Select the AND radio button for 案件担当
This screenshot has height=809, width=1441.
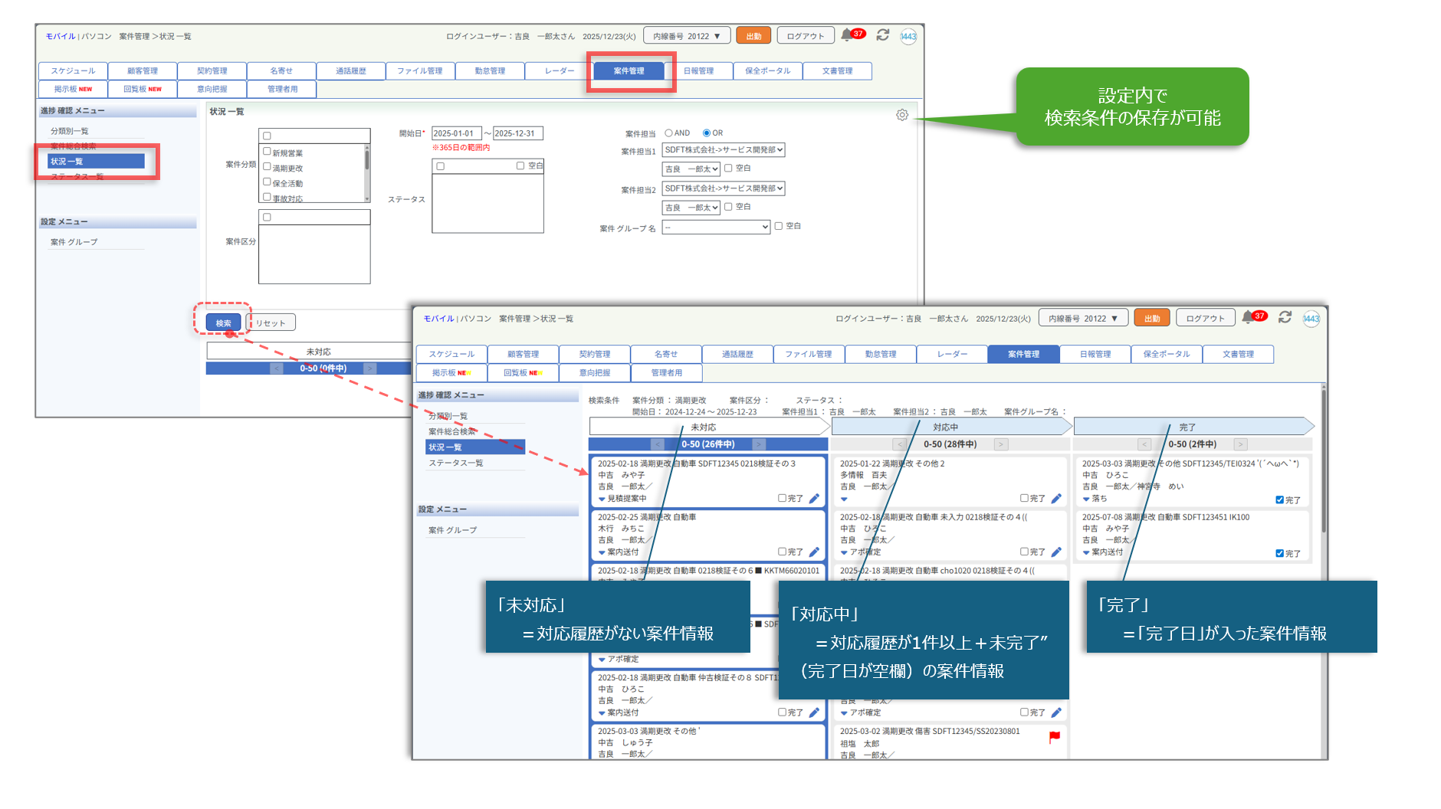click(x=668, y=133)
